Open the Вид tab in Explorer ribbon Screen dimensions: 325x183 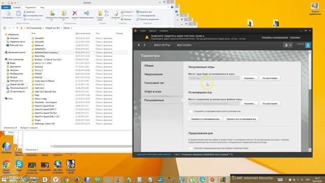click(x=42, y=7)
